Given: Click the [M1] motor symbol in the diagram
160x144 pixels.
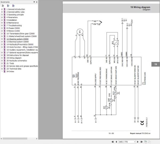Looking at the screenshot, I should coord(80,32).
